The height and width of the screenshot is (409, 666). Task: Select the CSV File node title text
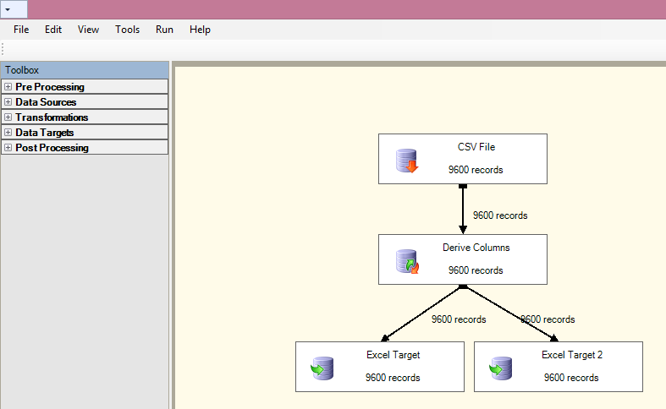point(476,147)
